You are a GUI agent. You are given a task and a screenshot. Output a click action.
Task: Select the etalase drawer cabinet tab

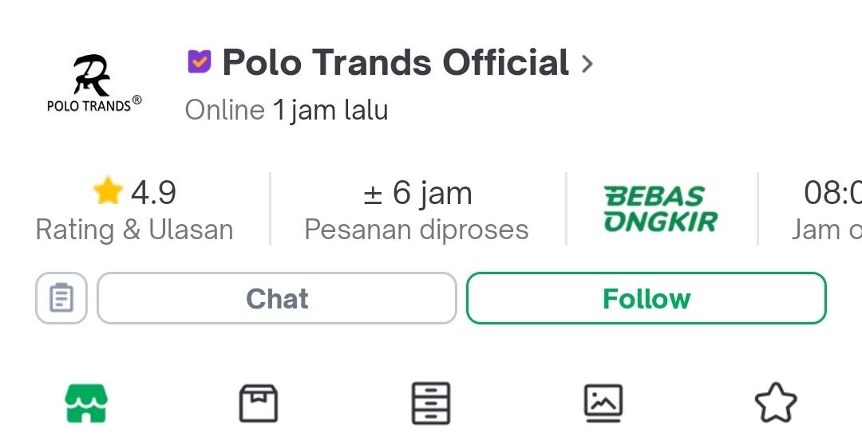431,403
